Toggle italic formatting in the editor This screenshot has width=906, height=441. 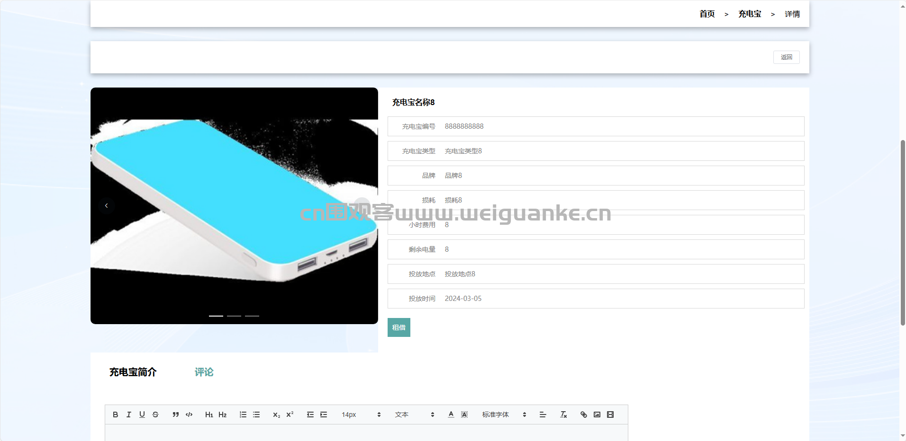[x=128, y=415]
